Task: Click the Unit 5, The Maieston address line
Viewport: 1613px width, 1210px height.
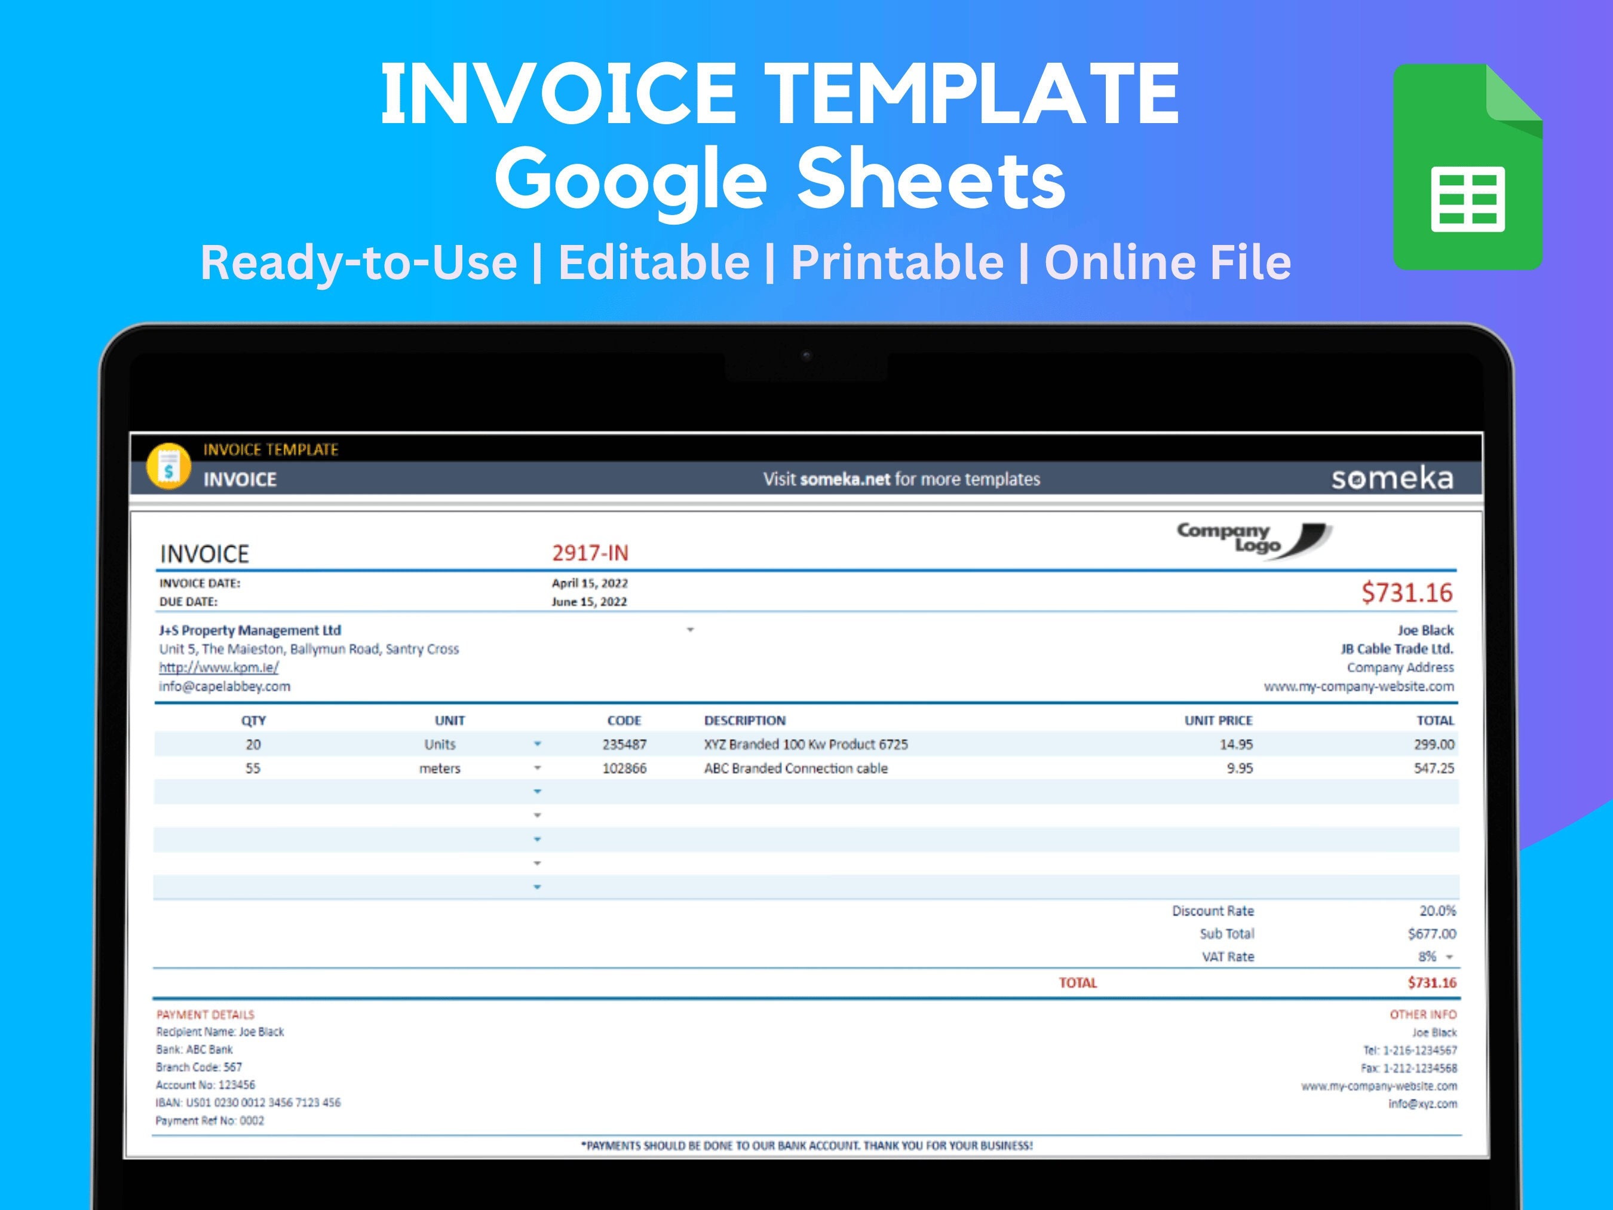Action: tap(309, 649)
